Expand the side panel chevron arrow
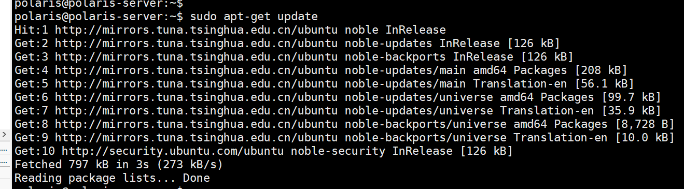Image resolution: width=684 pixels, height=189 pixels. (x=4, y=134)
